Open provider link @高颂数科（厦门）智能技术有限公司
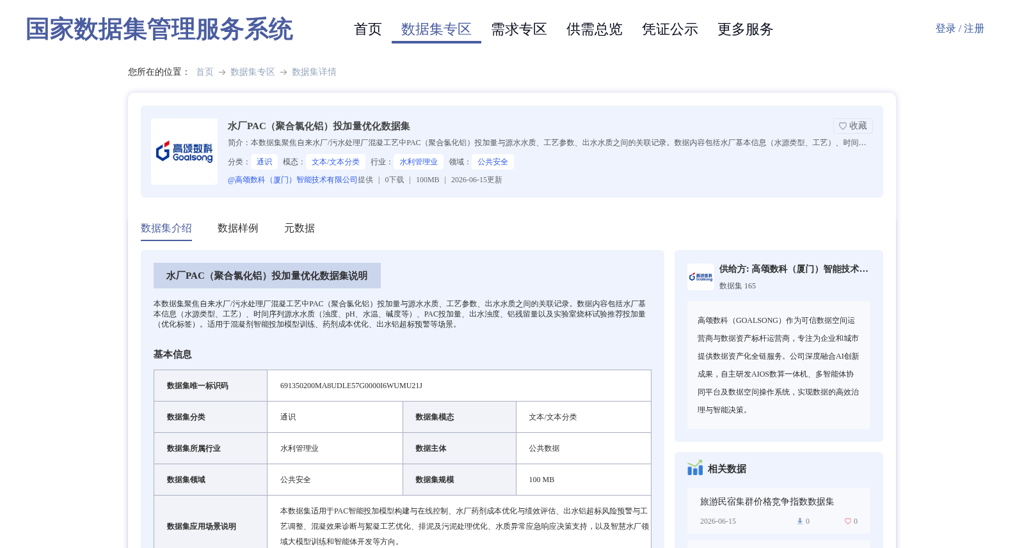Image resolution: width=1024 pixels, height=548 pixels. [x=292, y=180]
